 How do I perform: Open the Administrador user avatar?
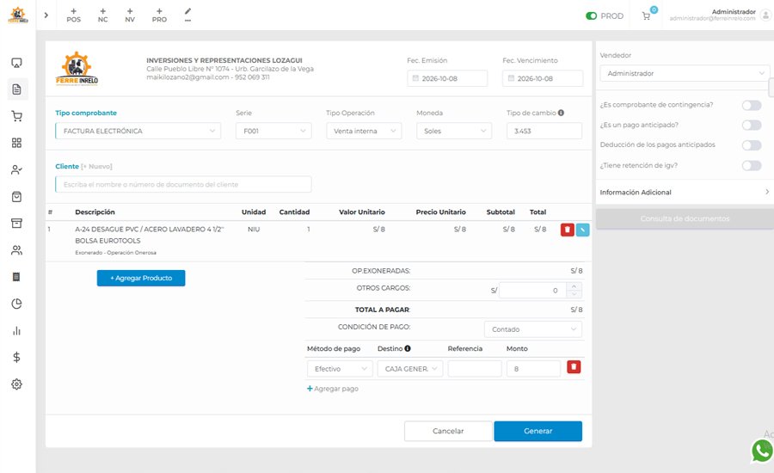pos(765,15)
